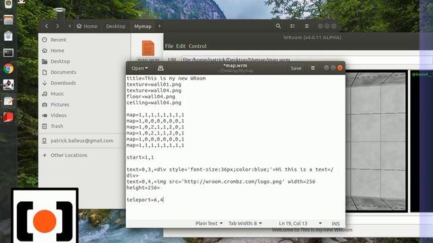This screenshot has height=243, width=433.
Task: Select Desktop in the path bar
Action: coord(116,26)
